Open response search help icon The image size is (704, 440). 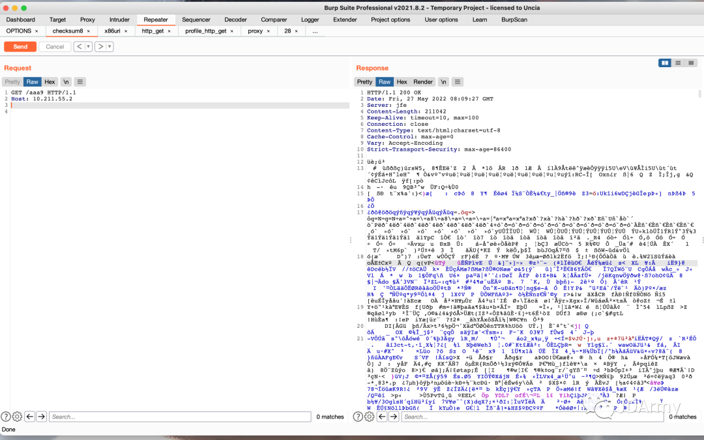coord(358,417)
